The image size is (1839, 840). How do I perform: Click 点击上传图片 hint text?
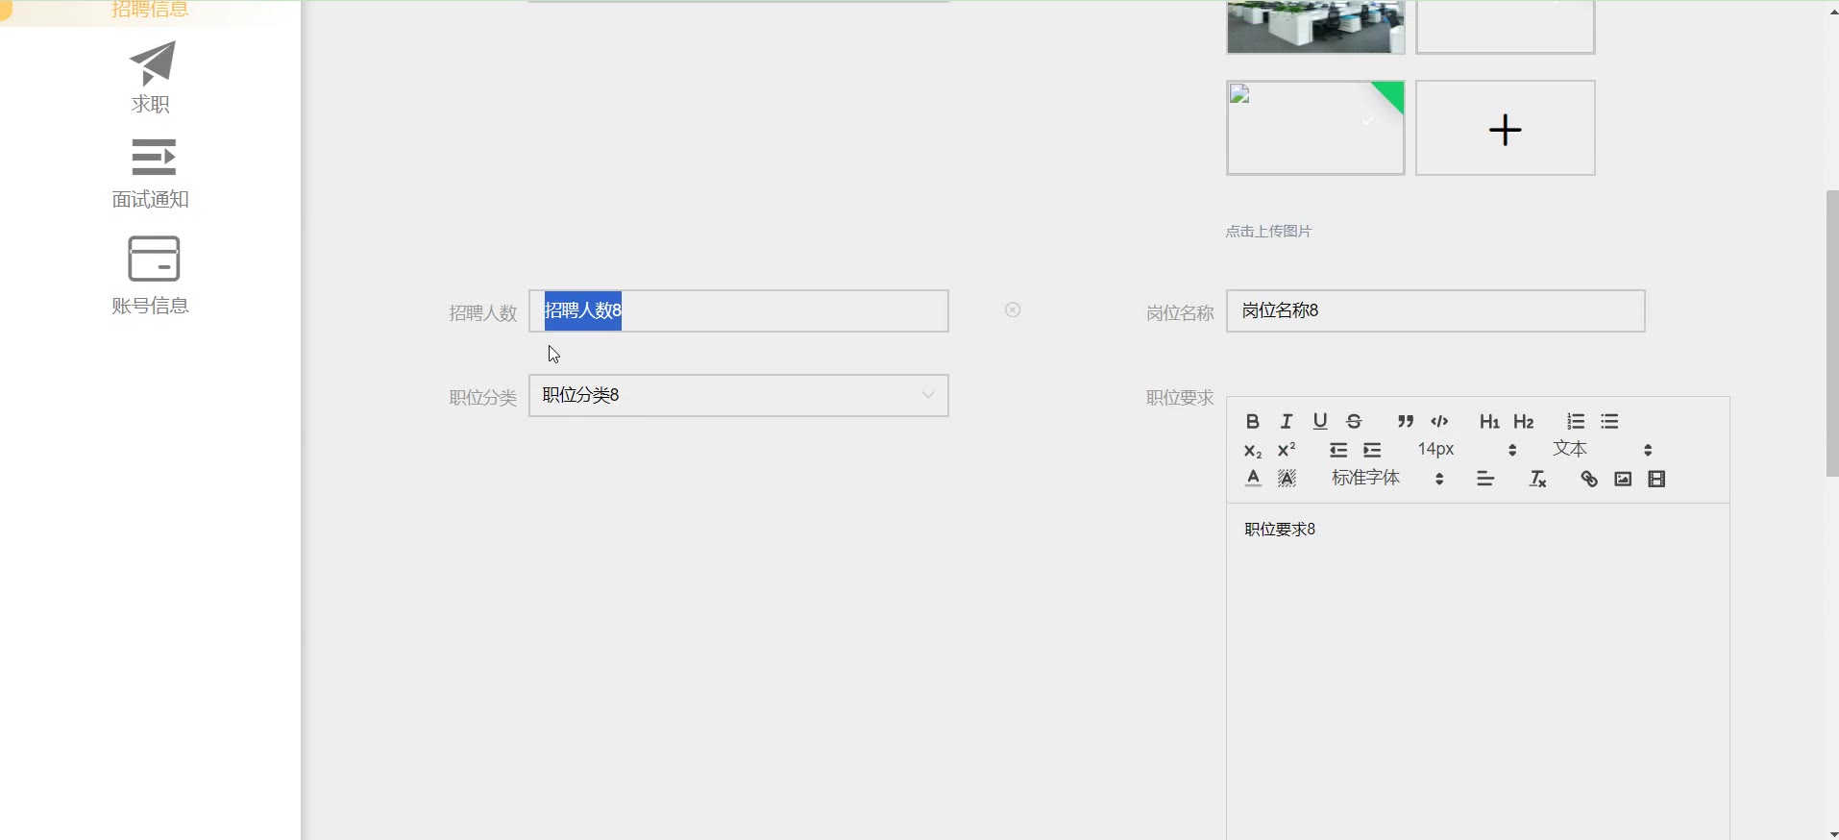click(1268, 231)
